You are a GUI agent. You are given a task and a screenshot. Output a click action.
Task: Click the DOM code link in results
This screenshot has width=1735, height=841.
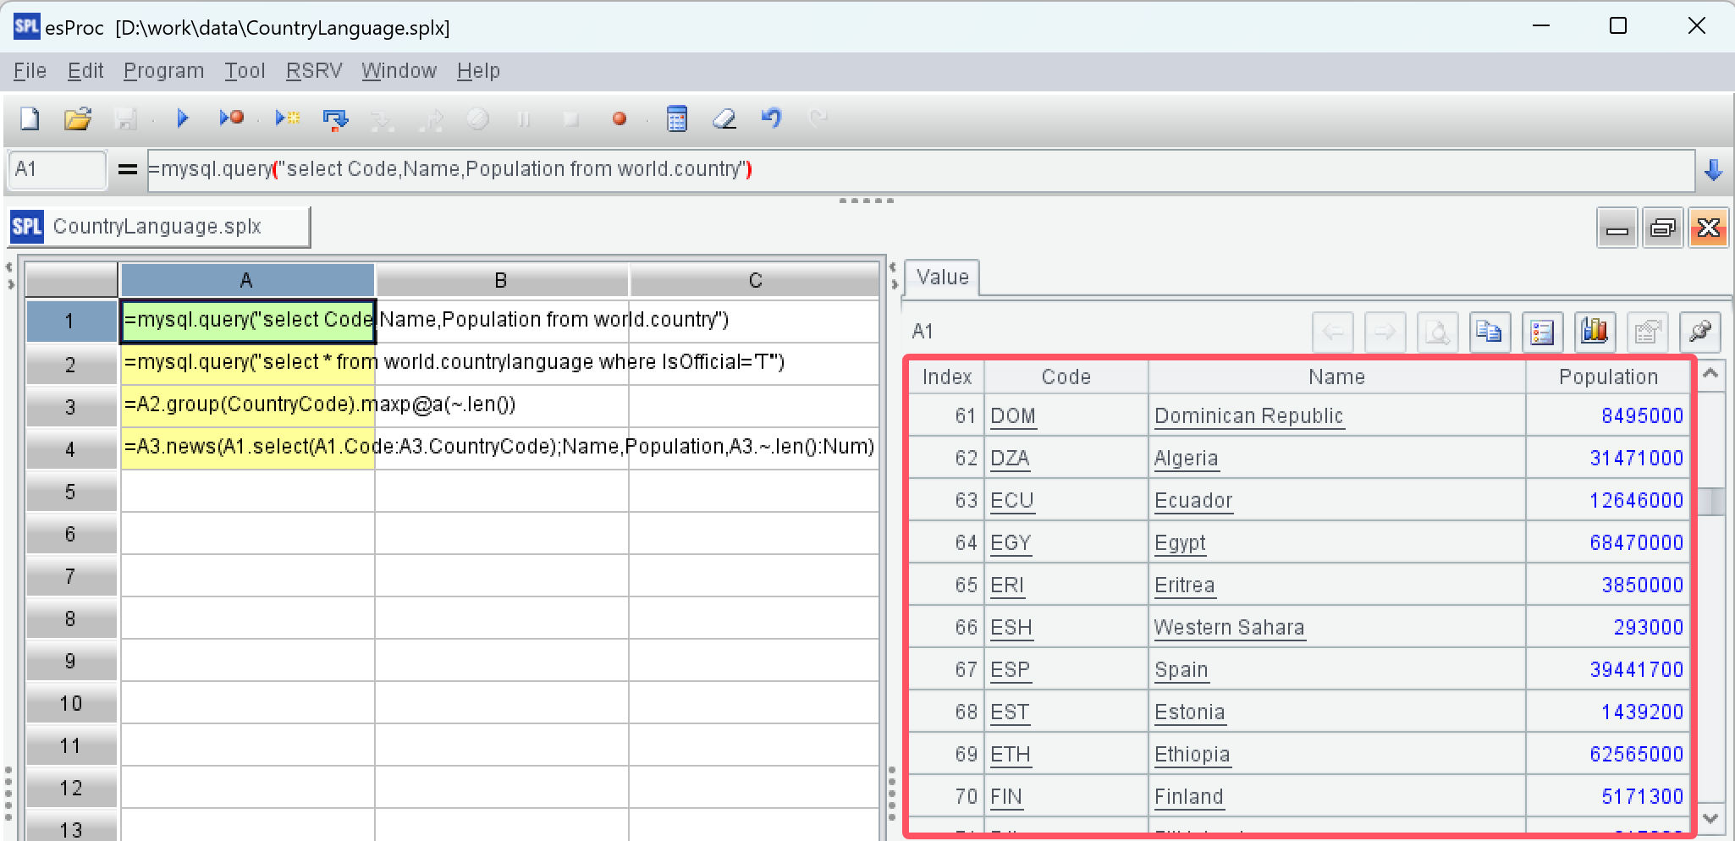coord(1013,416)
